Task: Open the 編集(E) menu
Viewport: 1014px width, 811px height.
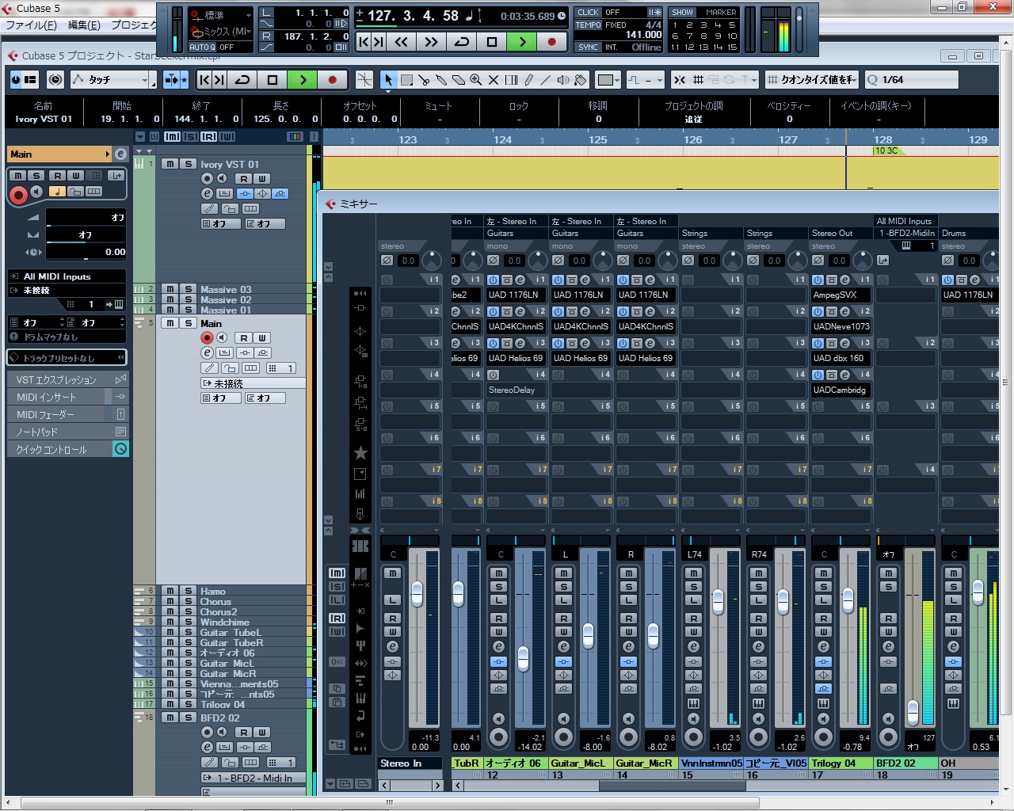Action: click(84, 25)
